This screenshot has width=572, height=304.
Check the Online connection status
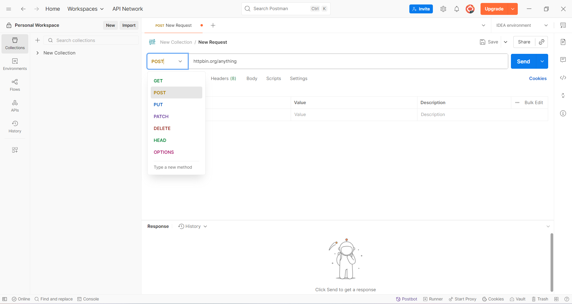pyautogui.click(x=21, y=299)
